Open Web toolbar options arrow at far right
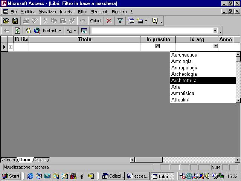 pyautogui.click(x=220, y=32)
